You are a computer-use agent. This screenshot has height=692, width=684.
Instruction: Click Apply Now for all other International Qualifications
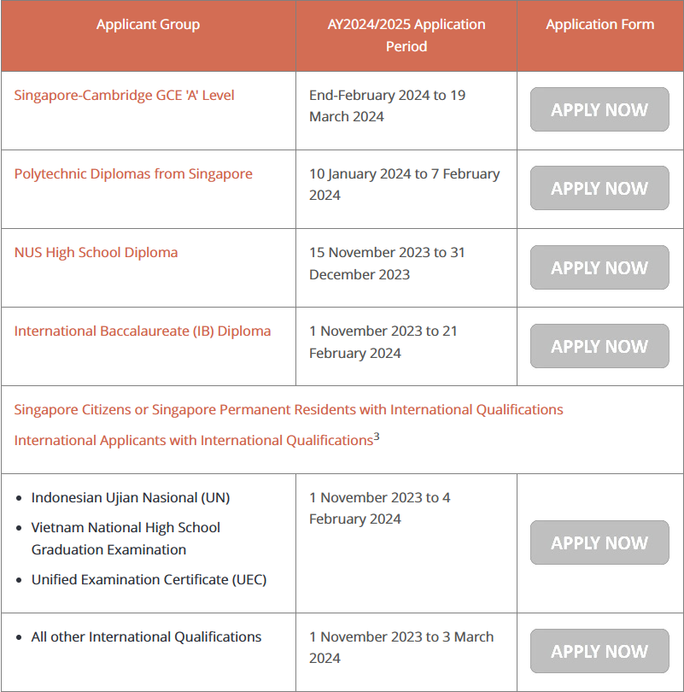599,651
